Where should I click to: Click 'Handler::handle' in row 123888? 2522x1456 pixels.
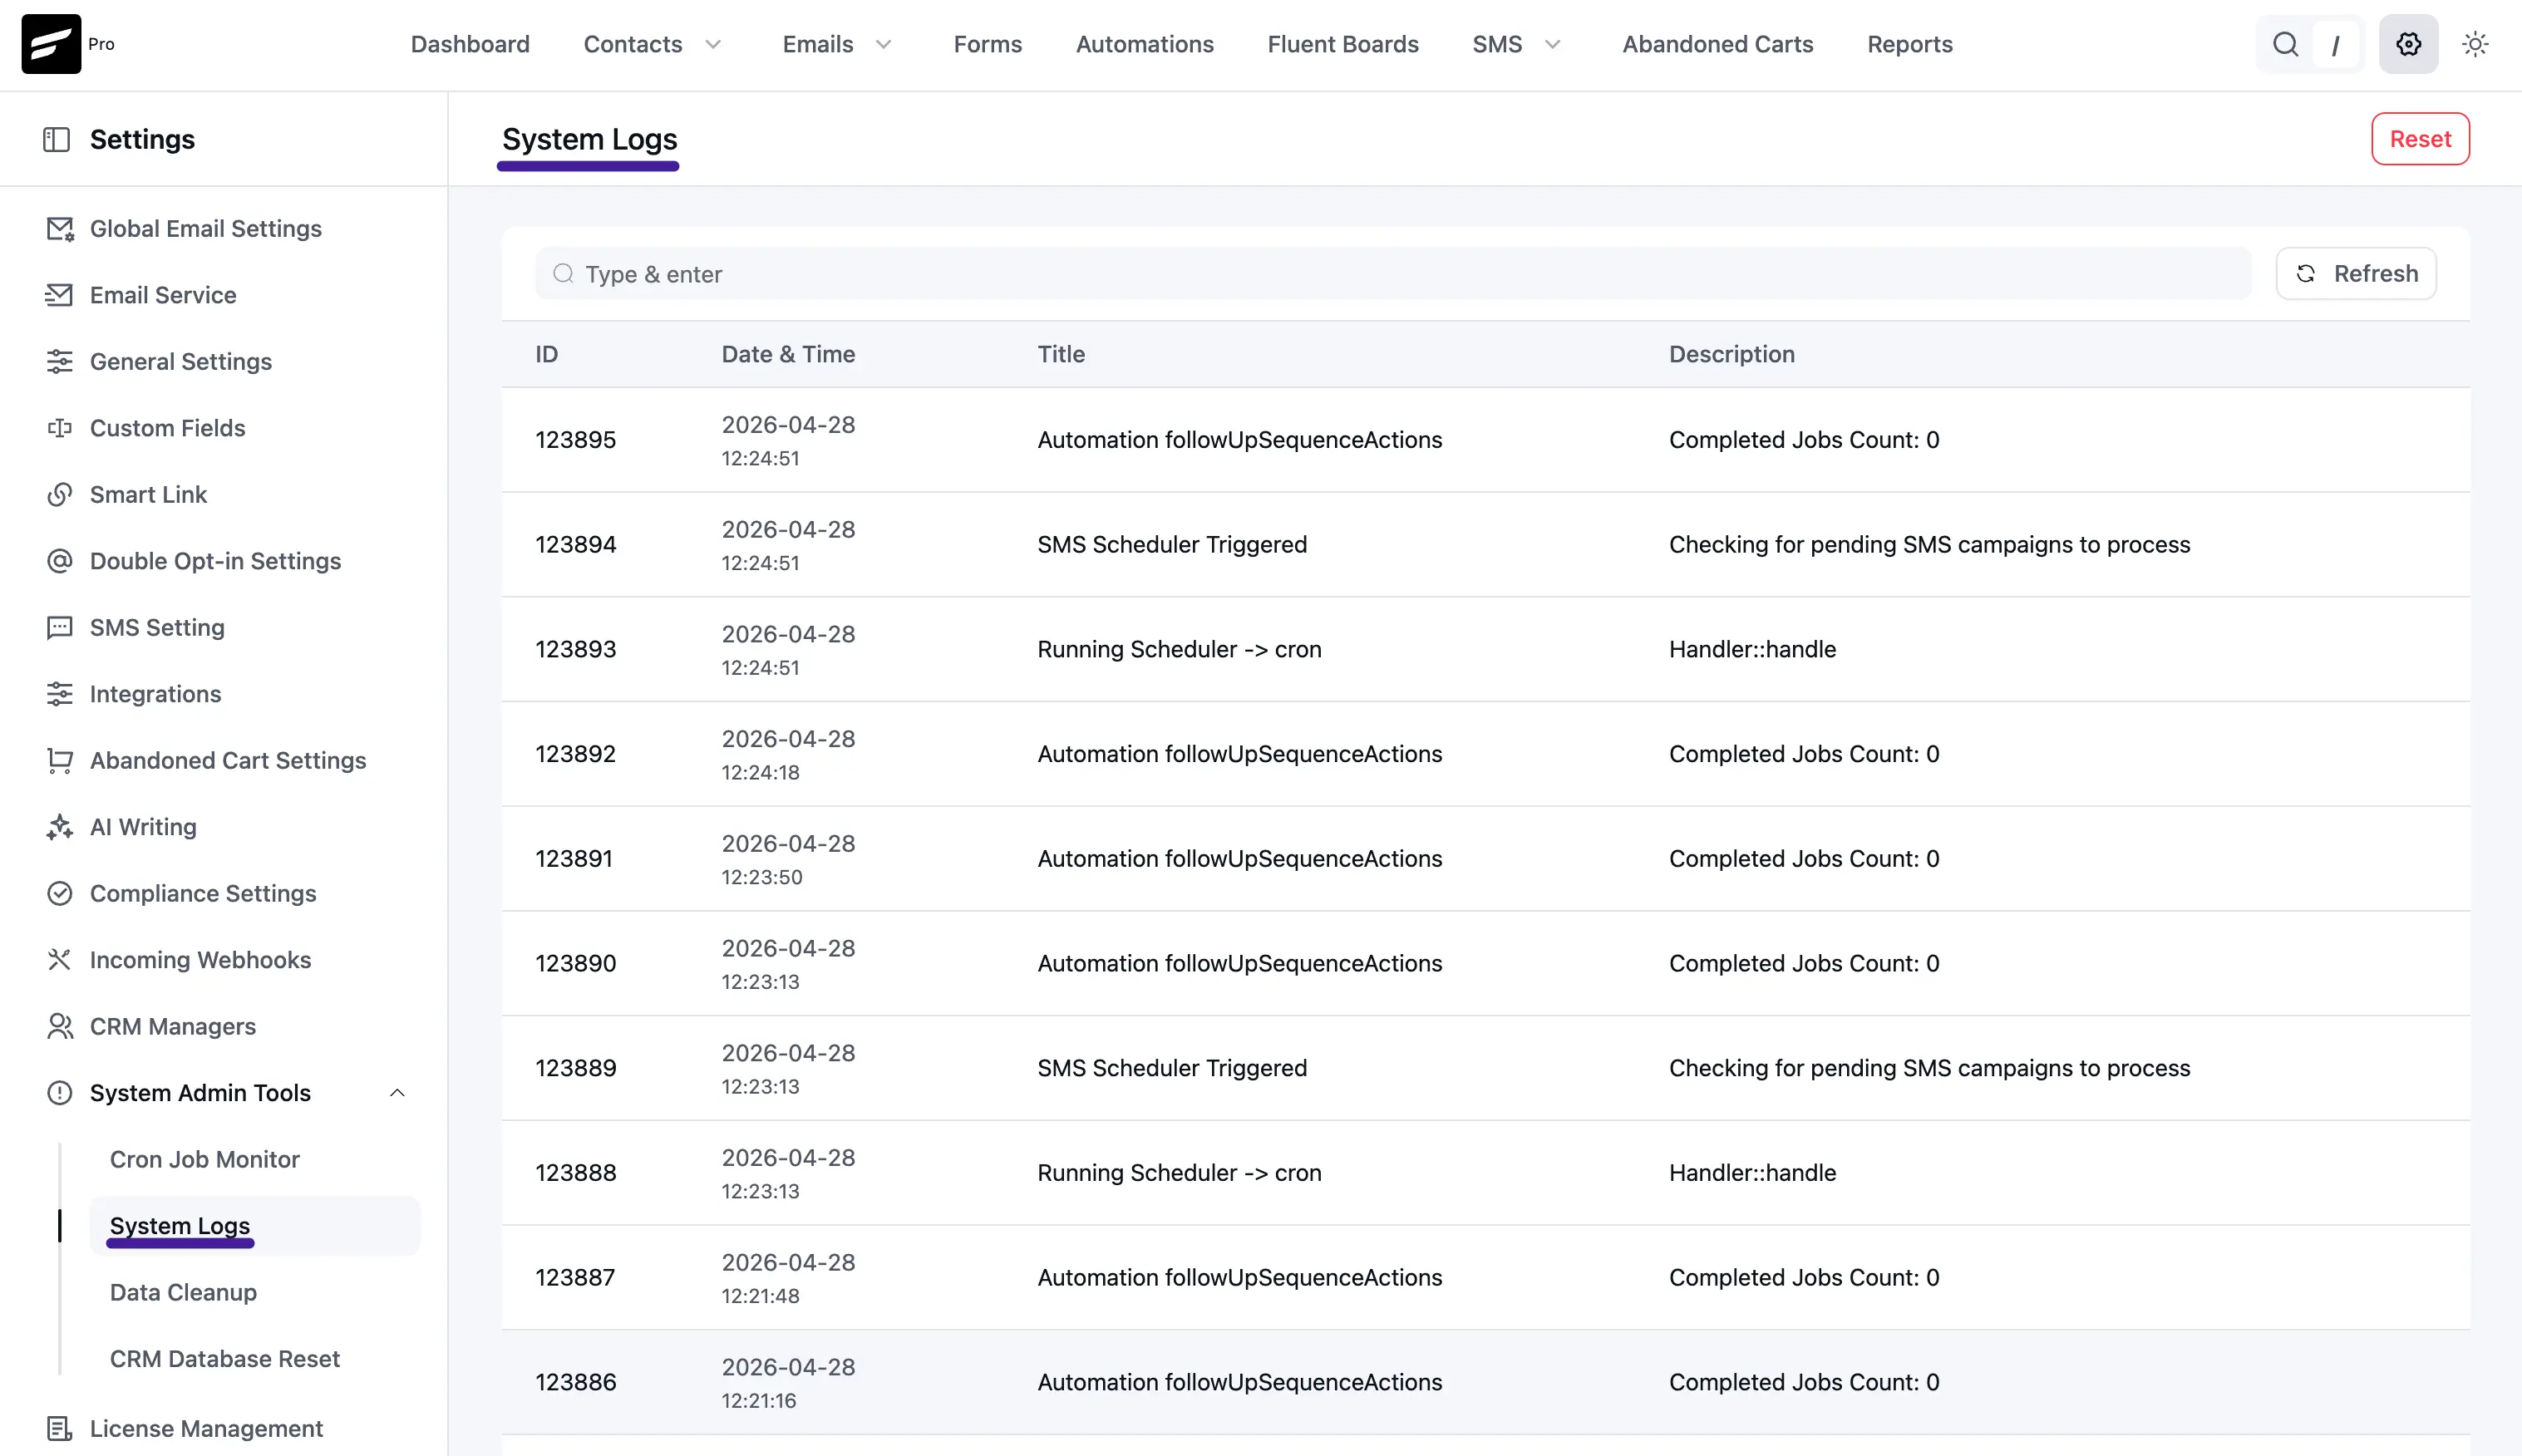click(x=1752, y=1173)
